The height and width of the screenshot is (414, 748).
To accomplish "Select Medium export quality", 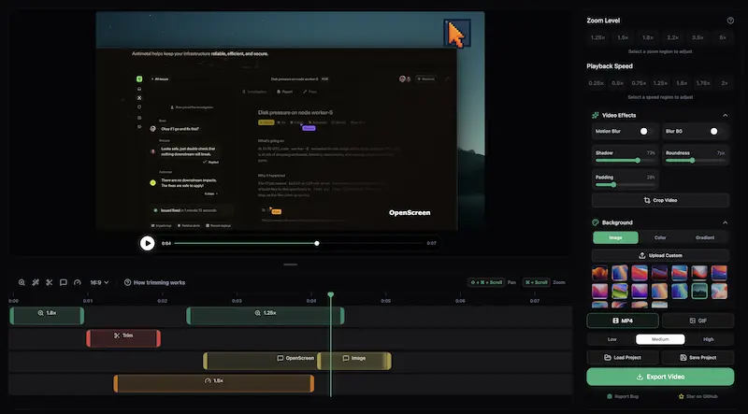I will coord(660,339).
